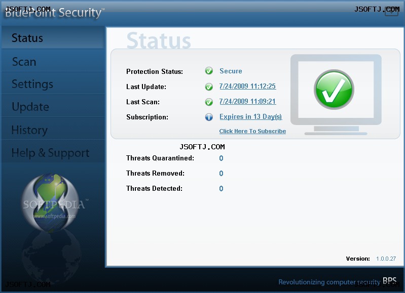This screenshot has width=405, height=293.
Task: Click the Subscription label
Action: [147, 117]
